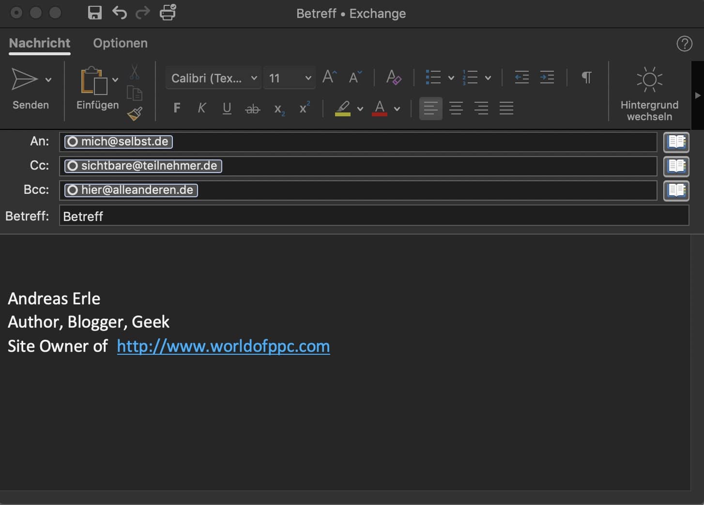Screen dimensions: 704x505
Task: Apply yellow text highlight color
Action: pyautogui.click(x=343, y=108)
